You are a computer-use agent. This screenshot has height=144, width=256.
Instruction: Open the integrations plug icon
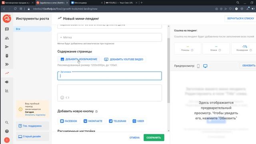7,82
